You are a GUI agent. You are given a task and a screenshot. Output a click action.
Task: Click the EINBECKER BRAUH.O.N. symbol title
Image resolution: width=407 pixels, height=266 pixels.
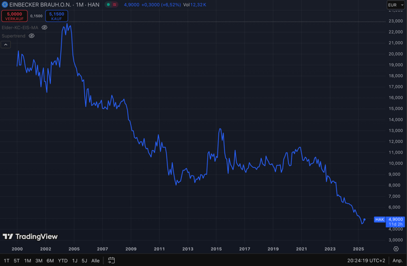click(x=40, y=5)
